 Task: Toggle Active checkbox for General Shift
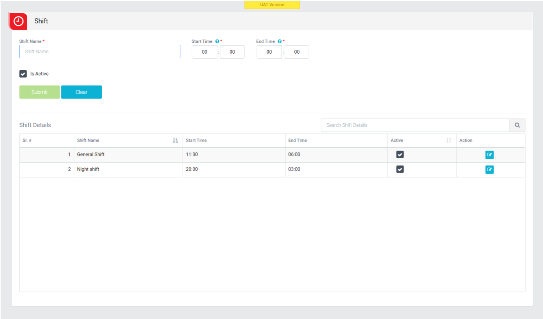400,154
